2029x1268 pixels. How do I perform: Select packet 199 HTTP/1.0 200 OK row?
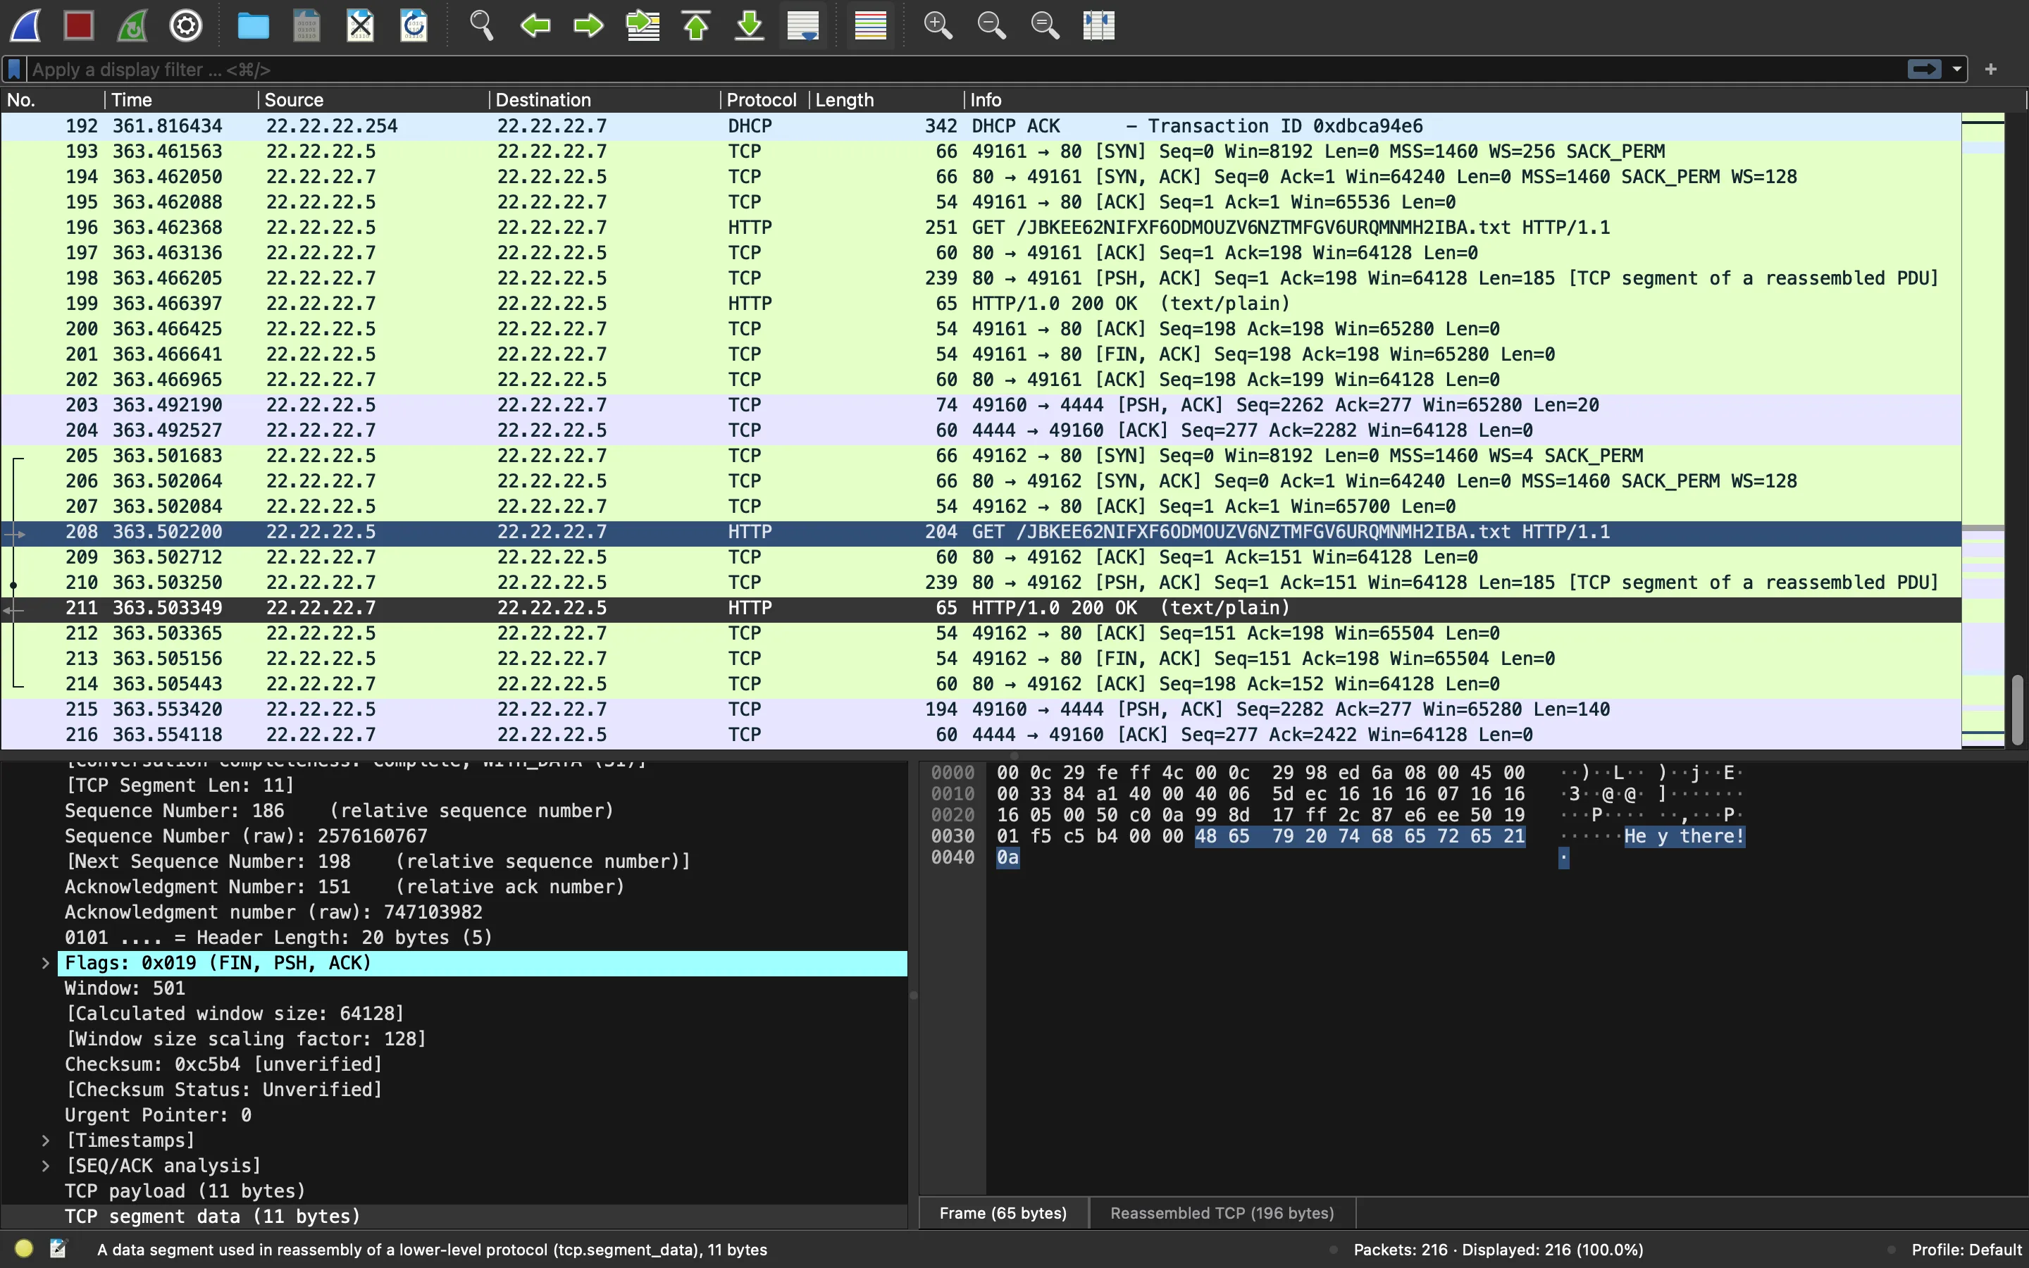tap(981, 304)
